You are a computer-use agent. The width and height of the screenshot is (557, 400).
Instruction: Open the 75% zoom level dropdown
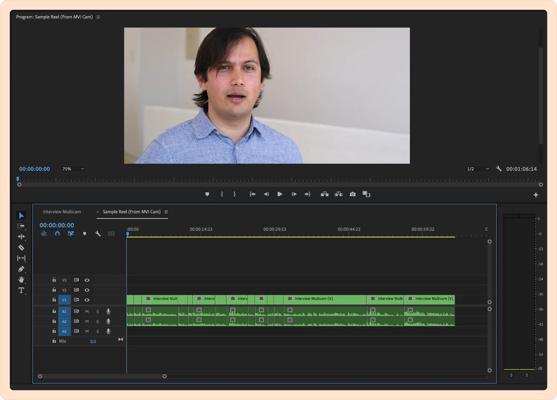pos(73,169)
